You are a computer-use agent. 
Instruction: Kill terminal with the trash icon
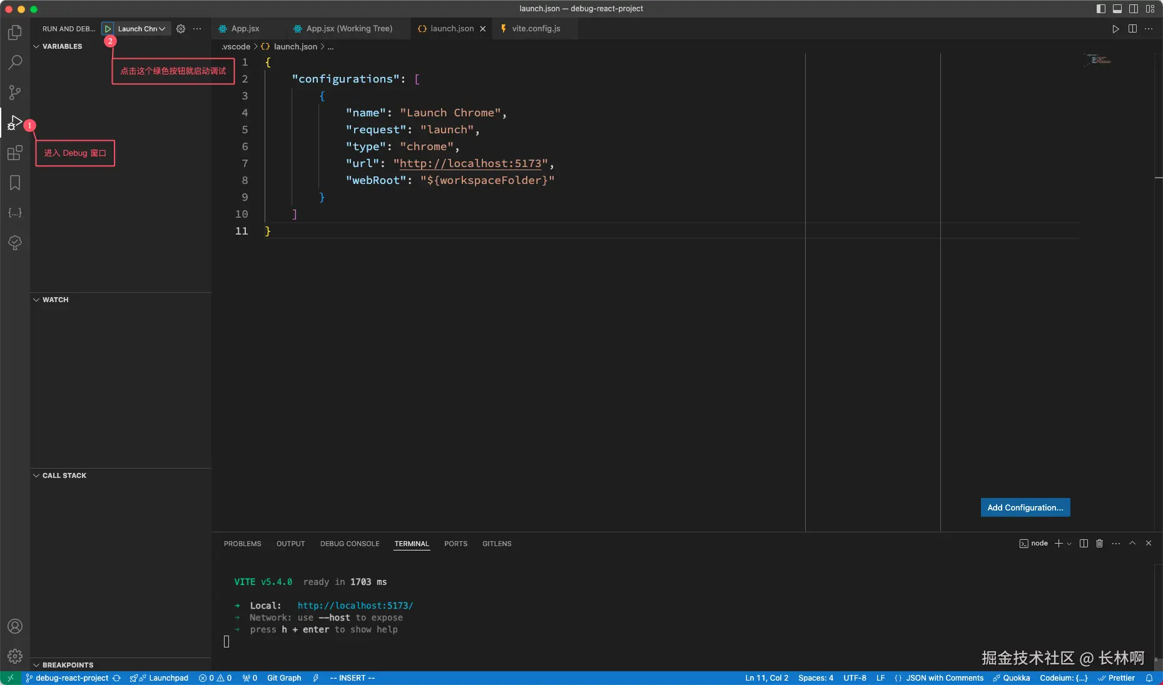(1099, 544)
